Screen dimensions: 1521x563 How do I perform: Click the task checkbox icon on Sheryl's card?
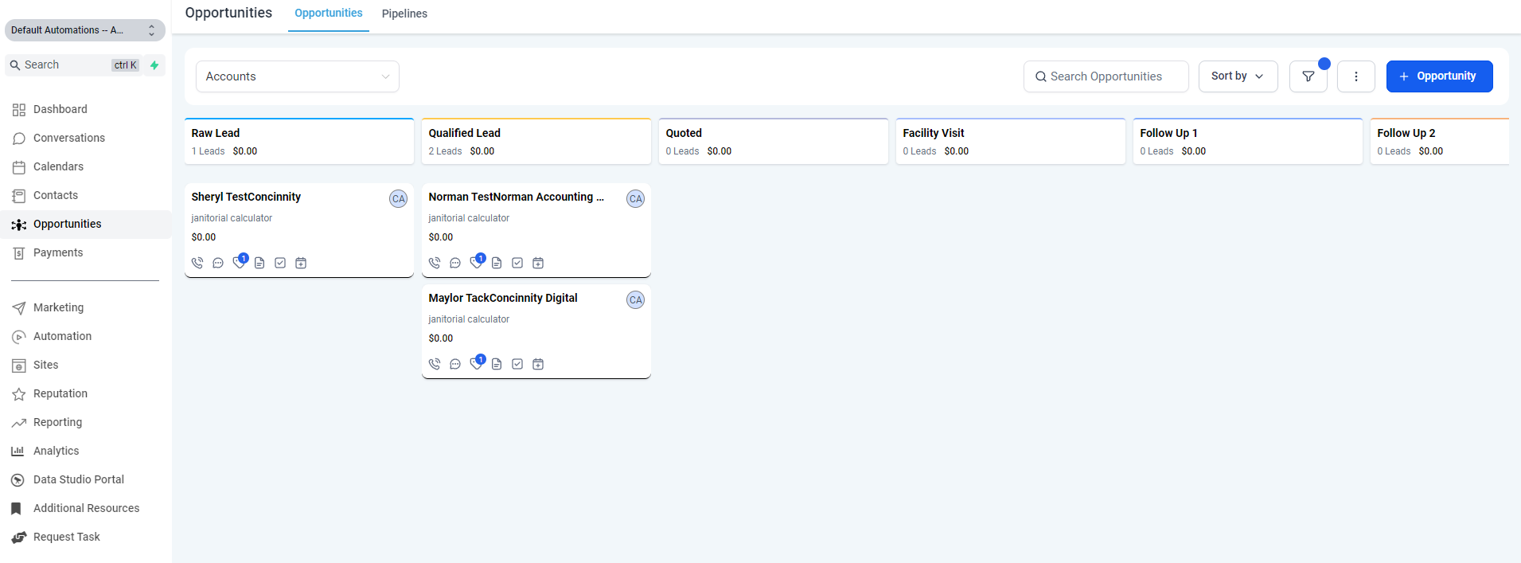coord(280,263)
